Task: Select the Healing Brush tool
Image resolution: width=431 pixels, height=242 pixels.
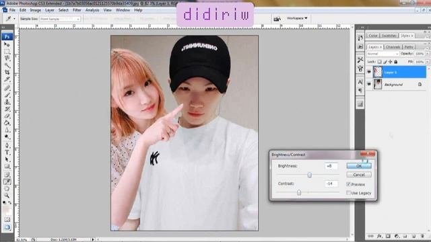Action: [7, 88]
